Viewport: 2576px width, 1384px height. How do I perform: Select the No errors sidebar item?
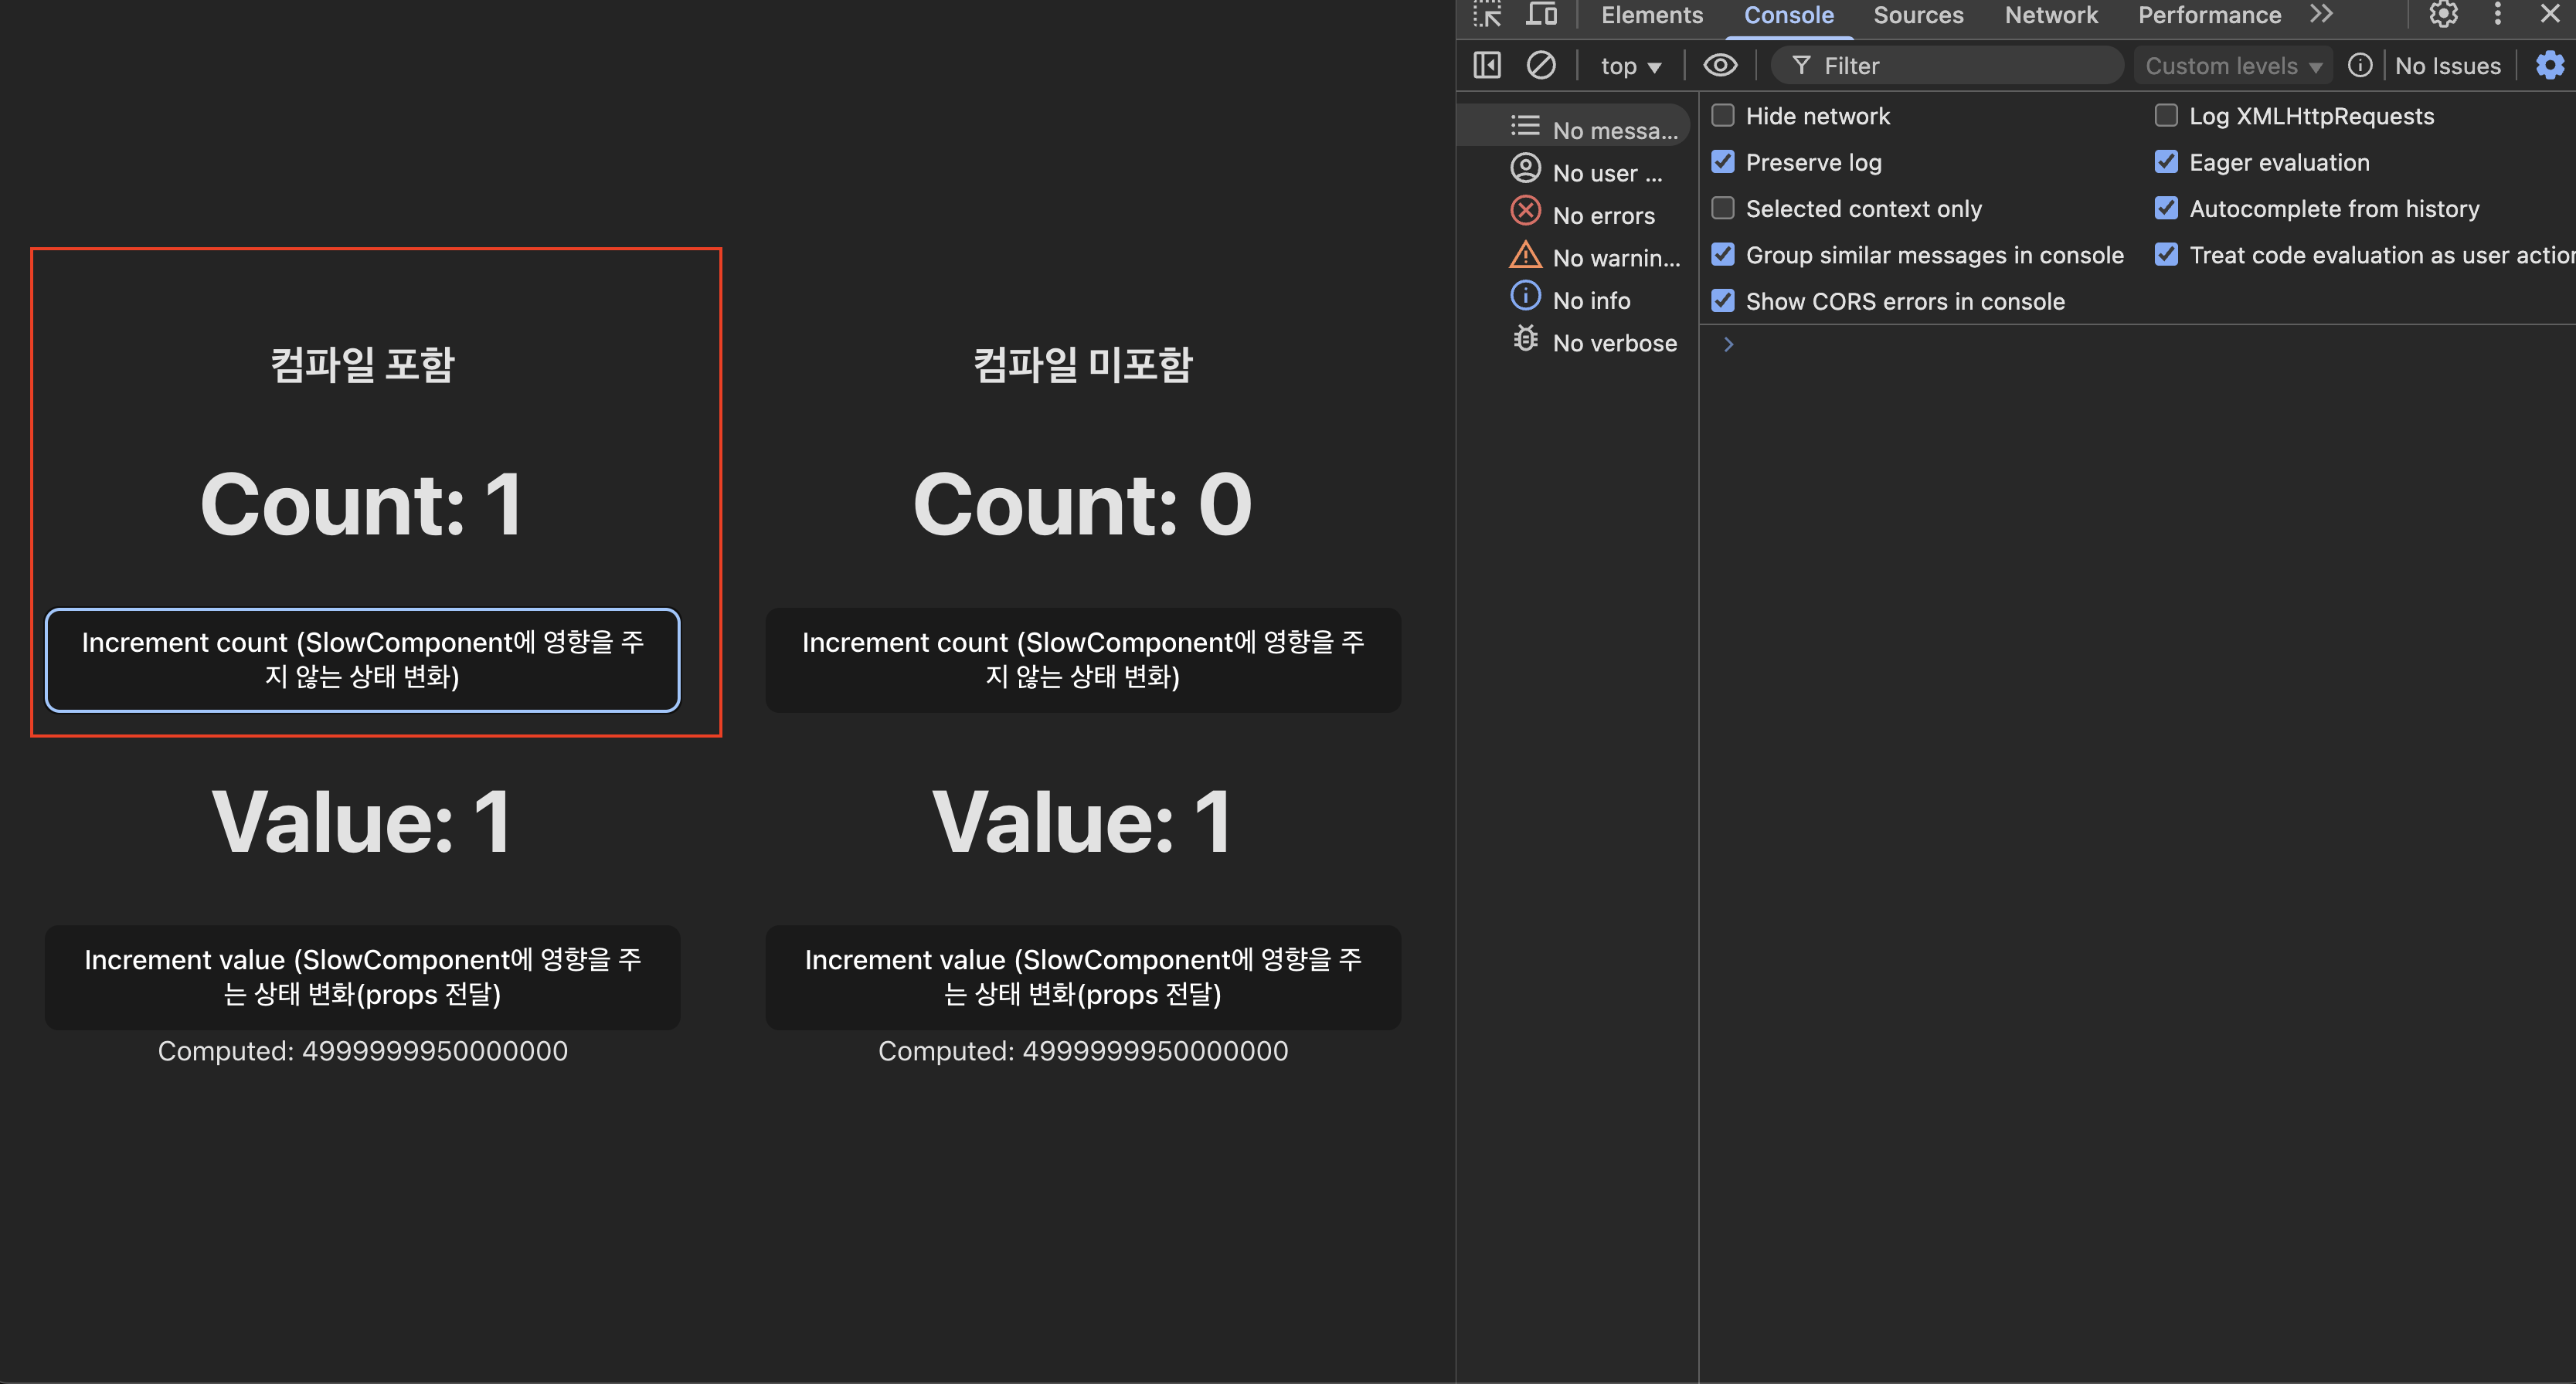click(x=1603, y=215)
